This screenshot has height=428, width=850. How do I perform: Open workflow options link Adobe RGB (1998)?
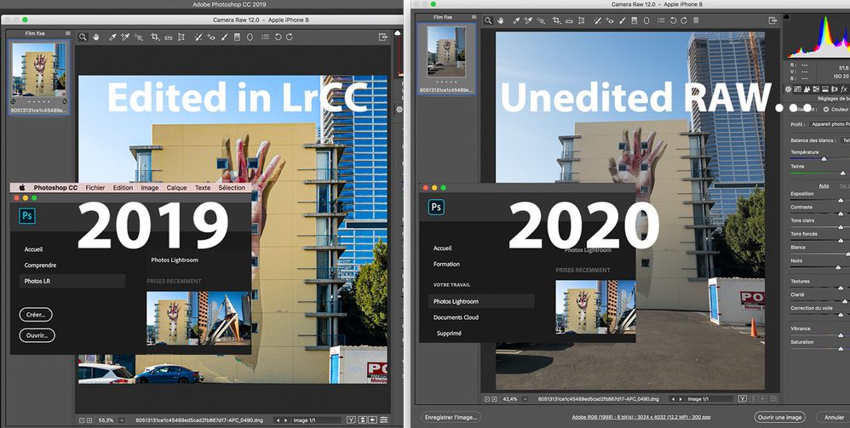641,417
